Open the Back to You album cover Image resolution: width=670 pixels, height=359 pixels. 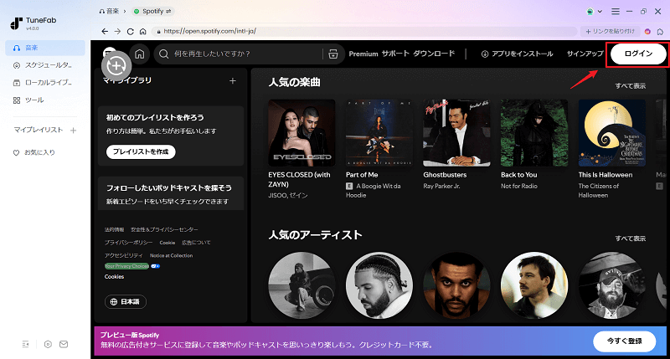(534, 133)
